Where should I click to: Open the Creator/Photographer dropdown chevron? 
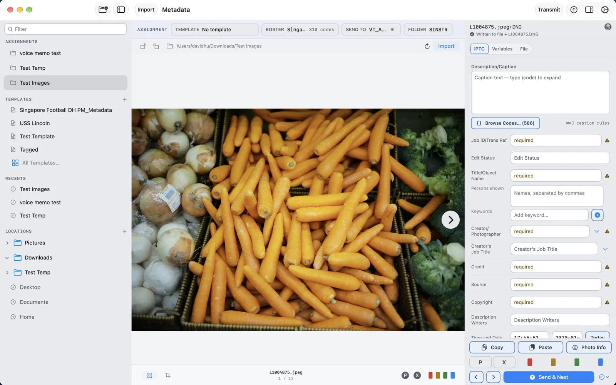click(x=597, y=231)
